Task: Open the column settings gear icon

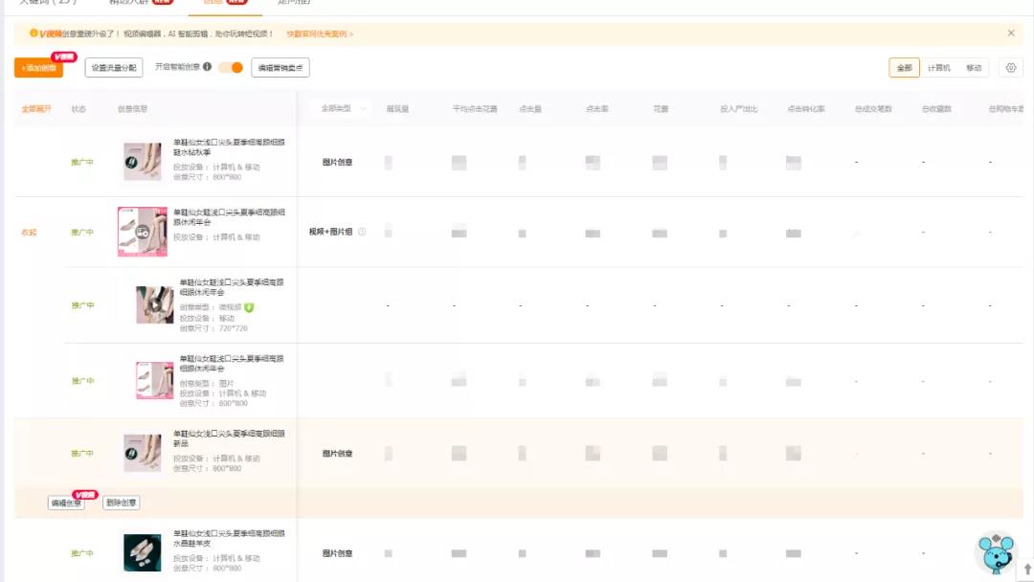Action: tap(1010, 68)
